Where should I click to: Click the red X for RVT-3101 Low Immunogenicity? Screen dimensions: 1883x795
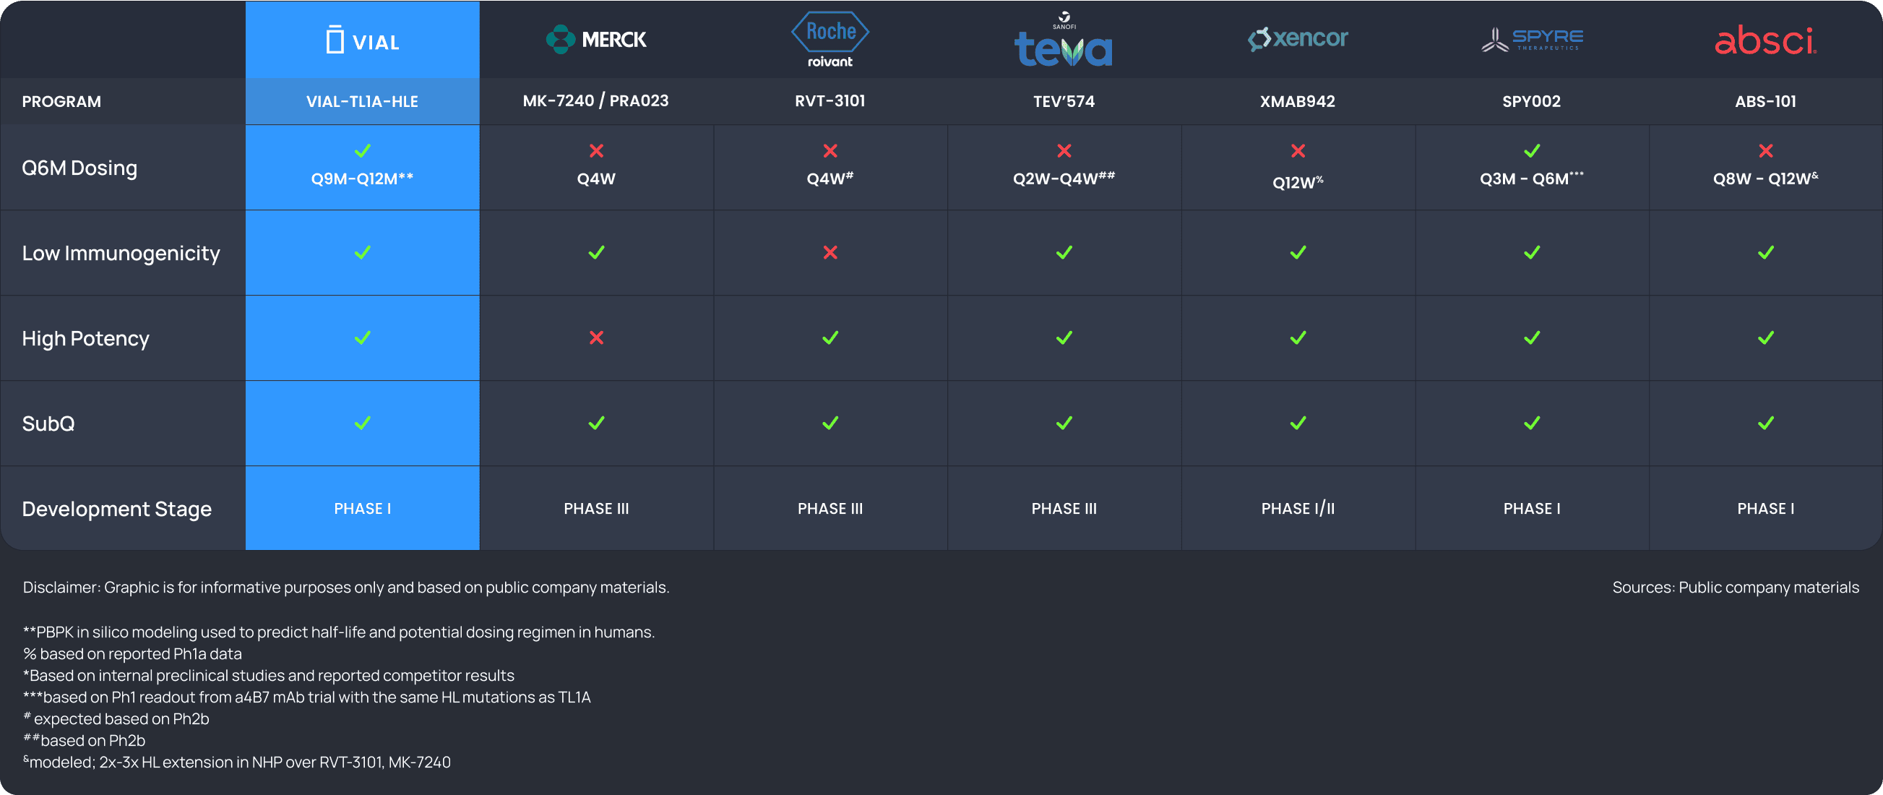click(830, 252)
